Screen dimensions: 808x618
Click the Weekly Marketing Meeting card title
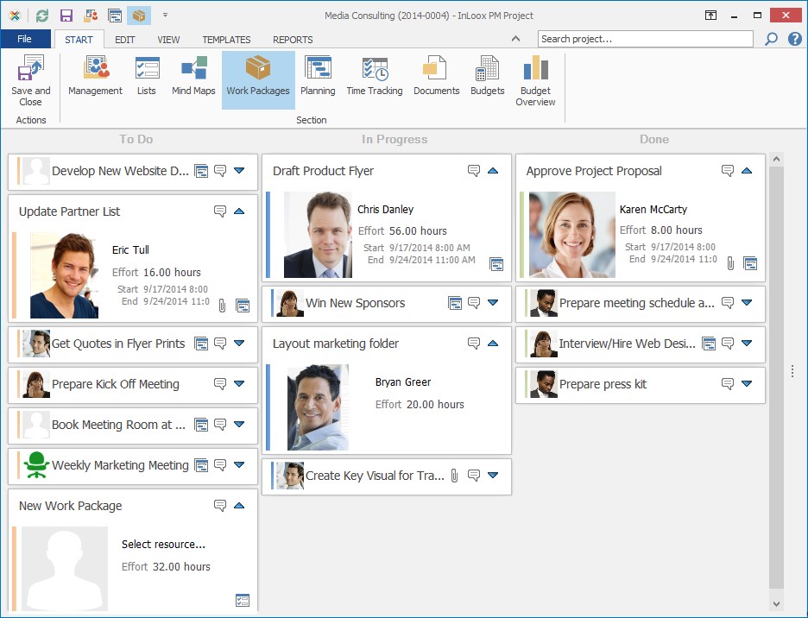point(120,465)
